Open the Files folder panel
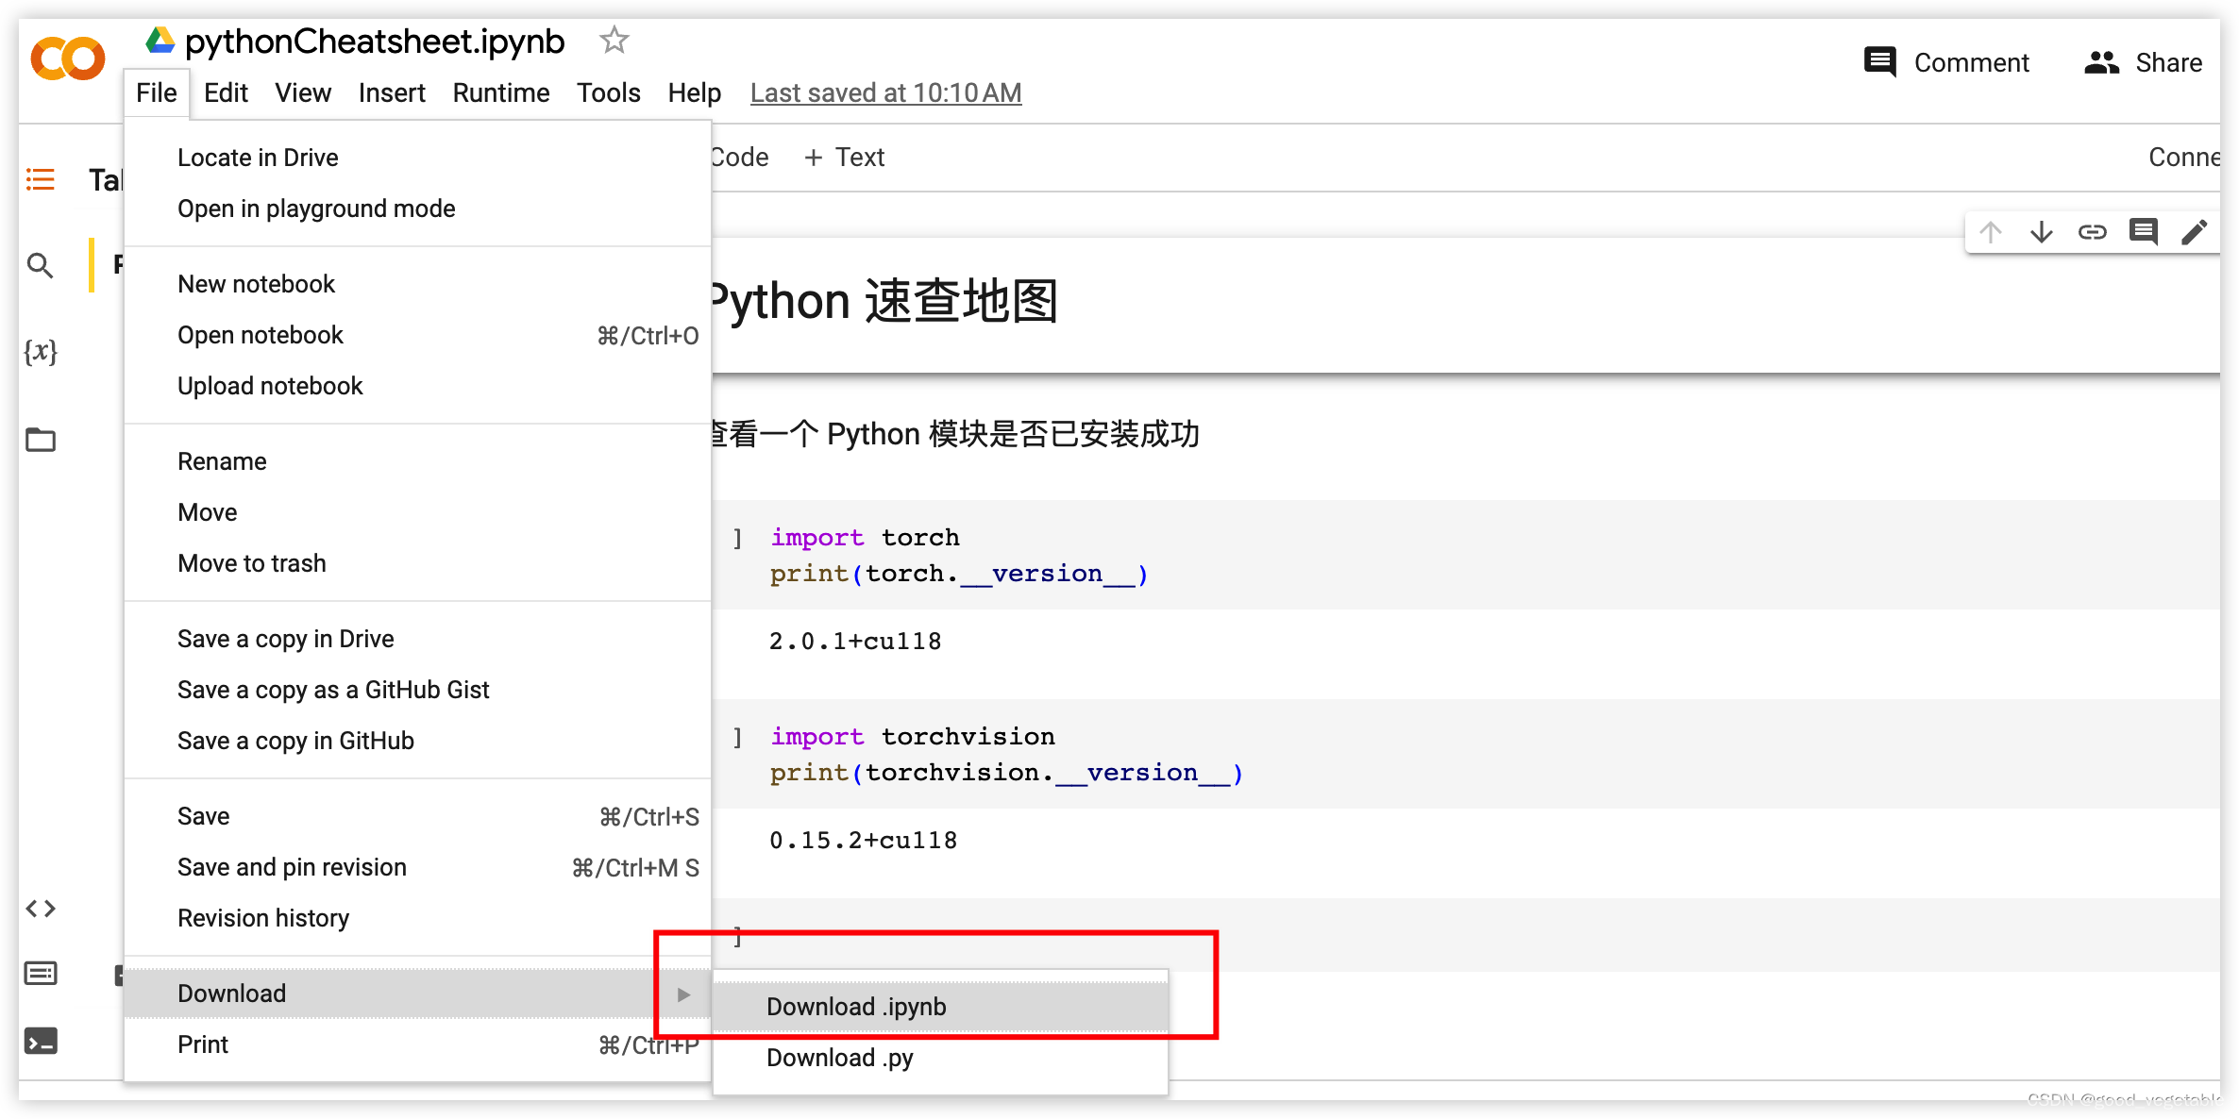Screen dimensions: 2239x1119 pyautogui.click(x=41, y=440)
